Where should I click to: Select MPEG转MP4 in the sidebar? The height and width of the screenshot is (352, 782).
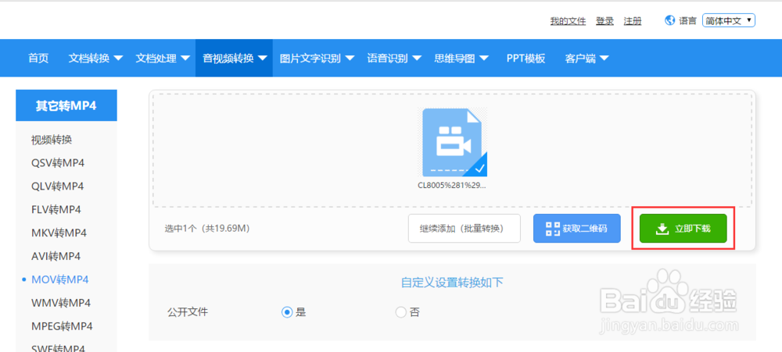click(x=62, y=326)
